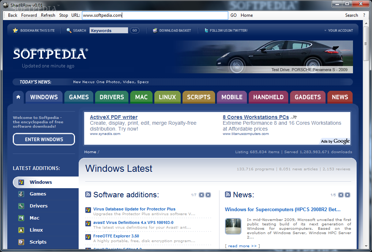
Task: Go to next News page arrow
Action: click(347, 195)
